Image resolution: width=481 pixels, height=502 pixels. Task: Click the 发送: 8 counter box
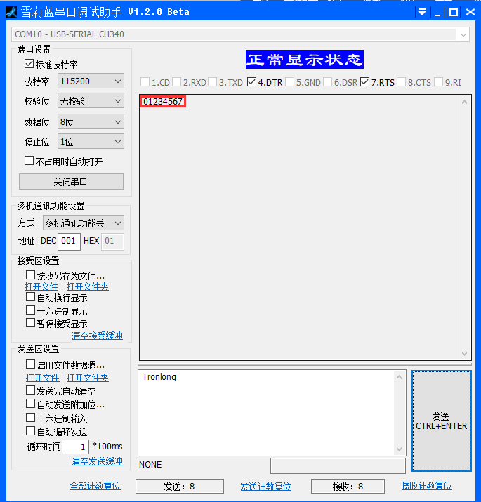click(180, 487)
